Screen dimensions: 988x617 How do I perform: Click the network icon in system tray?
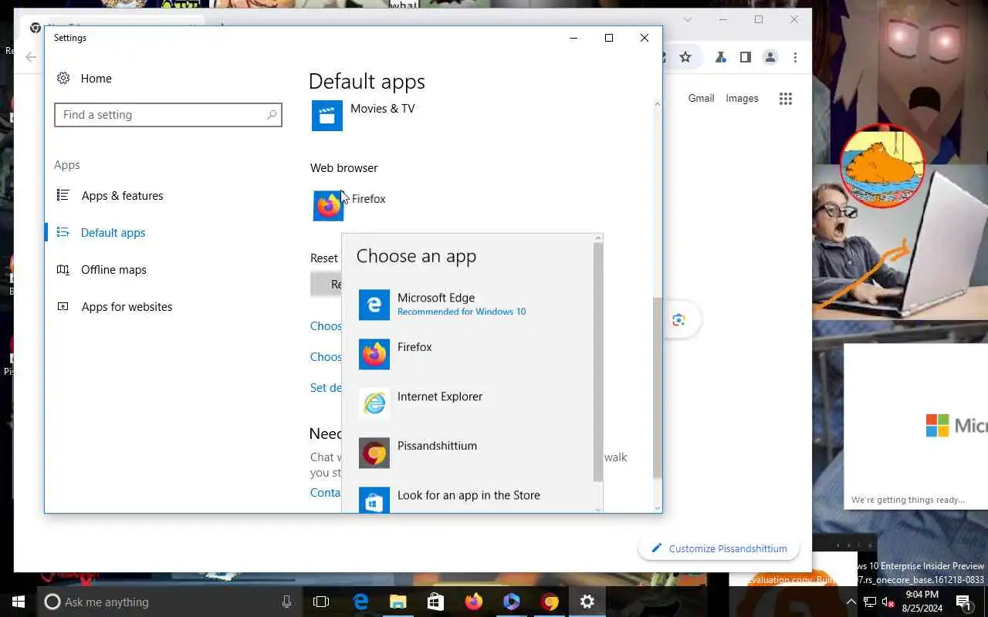pos(870,602)
